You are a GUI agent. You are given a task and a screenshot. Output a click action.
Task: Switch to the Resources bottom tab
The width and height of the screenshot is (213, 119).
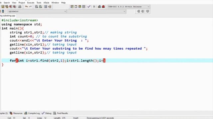(x=16, y=113)
